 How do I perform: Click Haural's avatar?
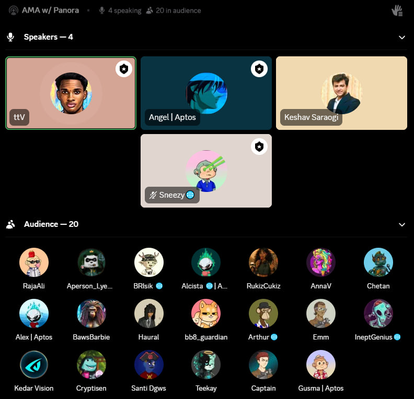148,313
